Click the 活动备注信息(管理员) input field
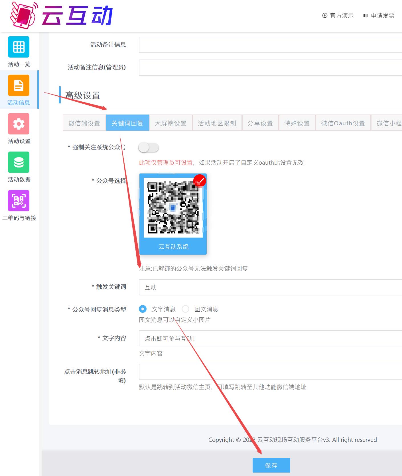Viewport: 402px width, 476px height. (270, 68)
